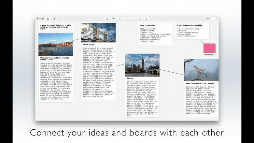Click the Home Preparation title
The height and width of the screenshot is (143, 254).
pos(147,25)
